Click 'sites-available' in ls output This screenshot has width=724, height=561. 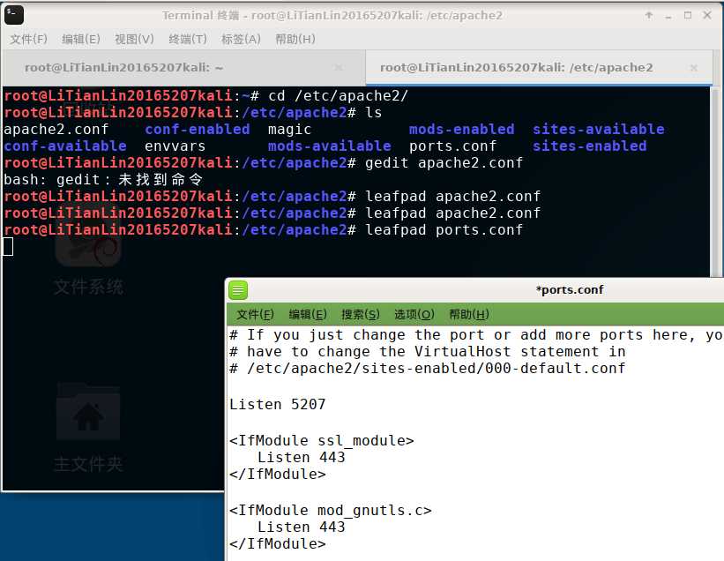coord(599,130)
